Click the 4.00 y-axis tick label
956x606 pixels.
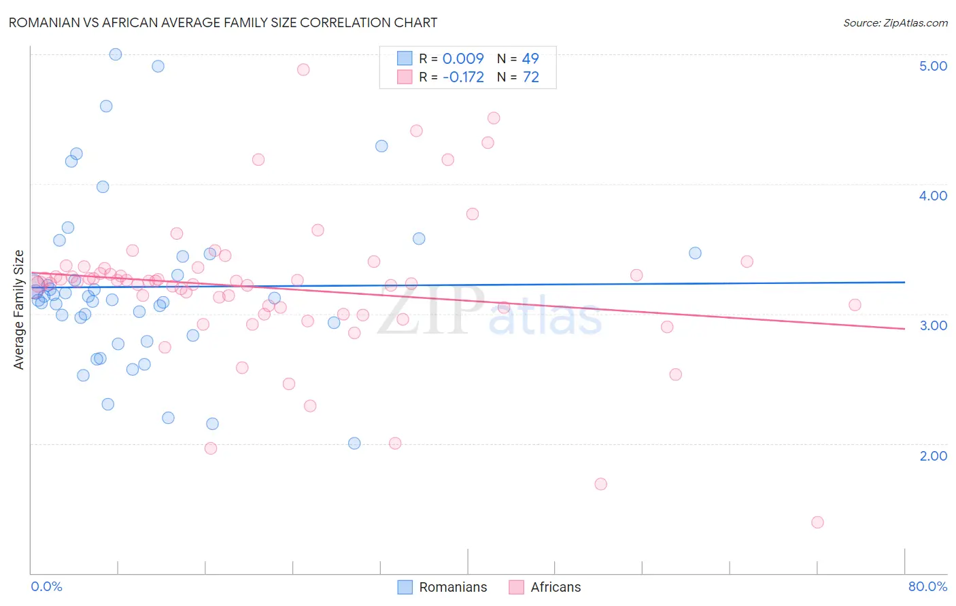(933, 196)
